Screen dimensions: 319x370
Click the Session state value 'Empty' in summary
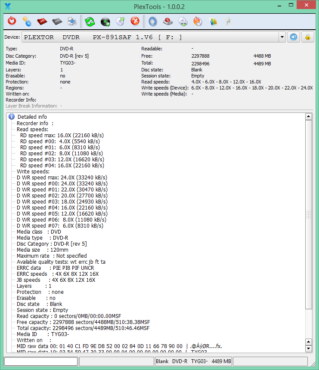click(198, 76)
